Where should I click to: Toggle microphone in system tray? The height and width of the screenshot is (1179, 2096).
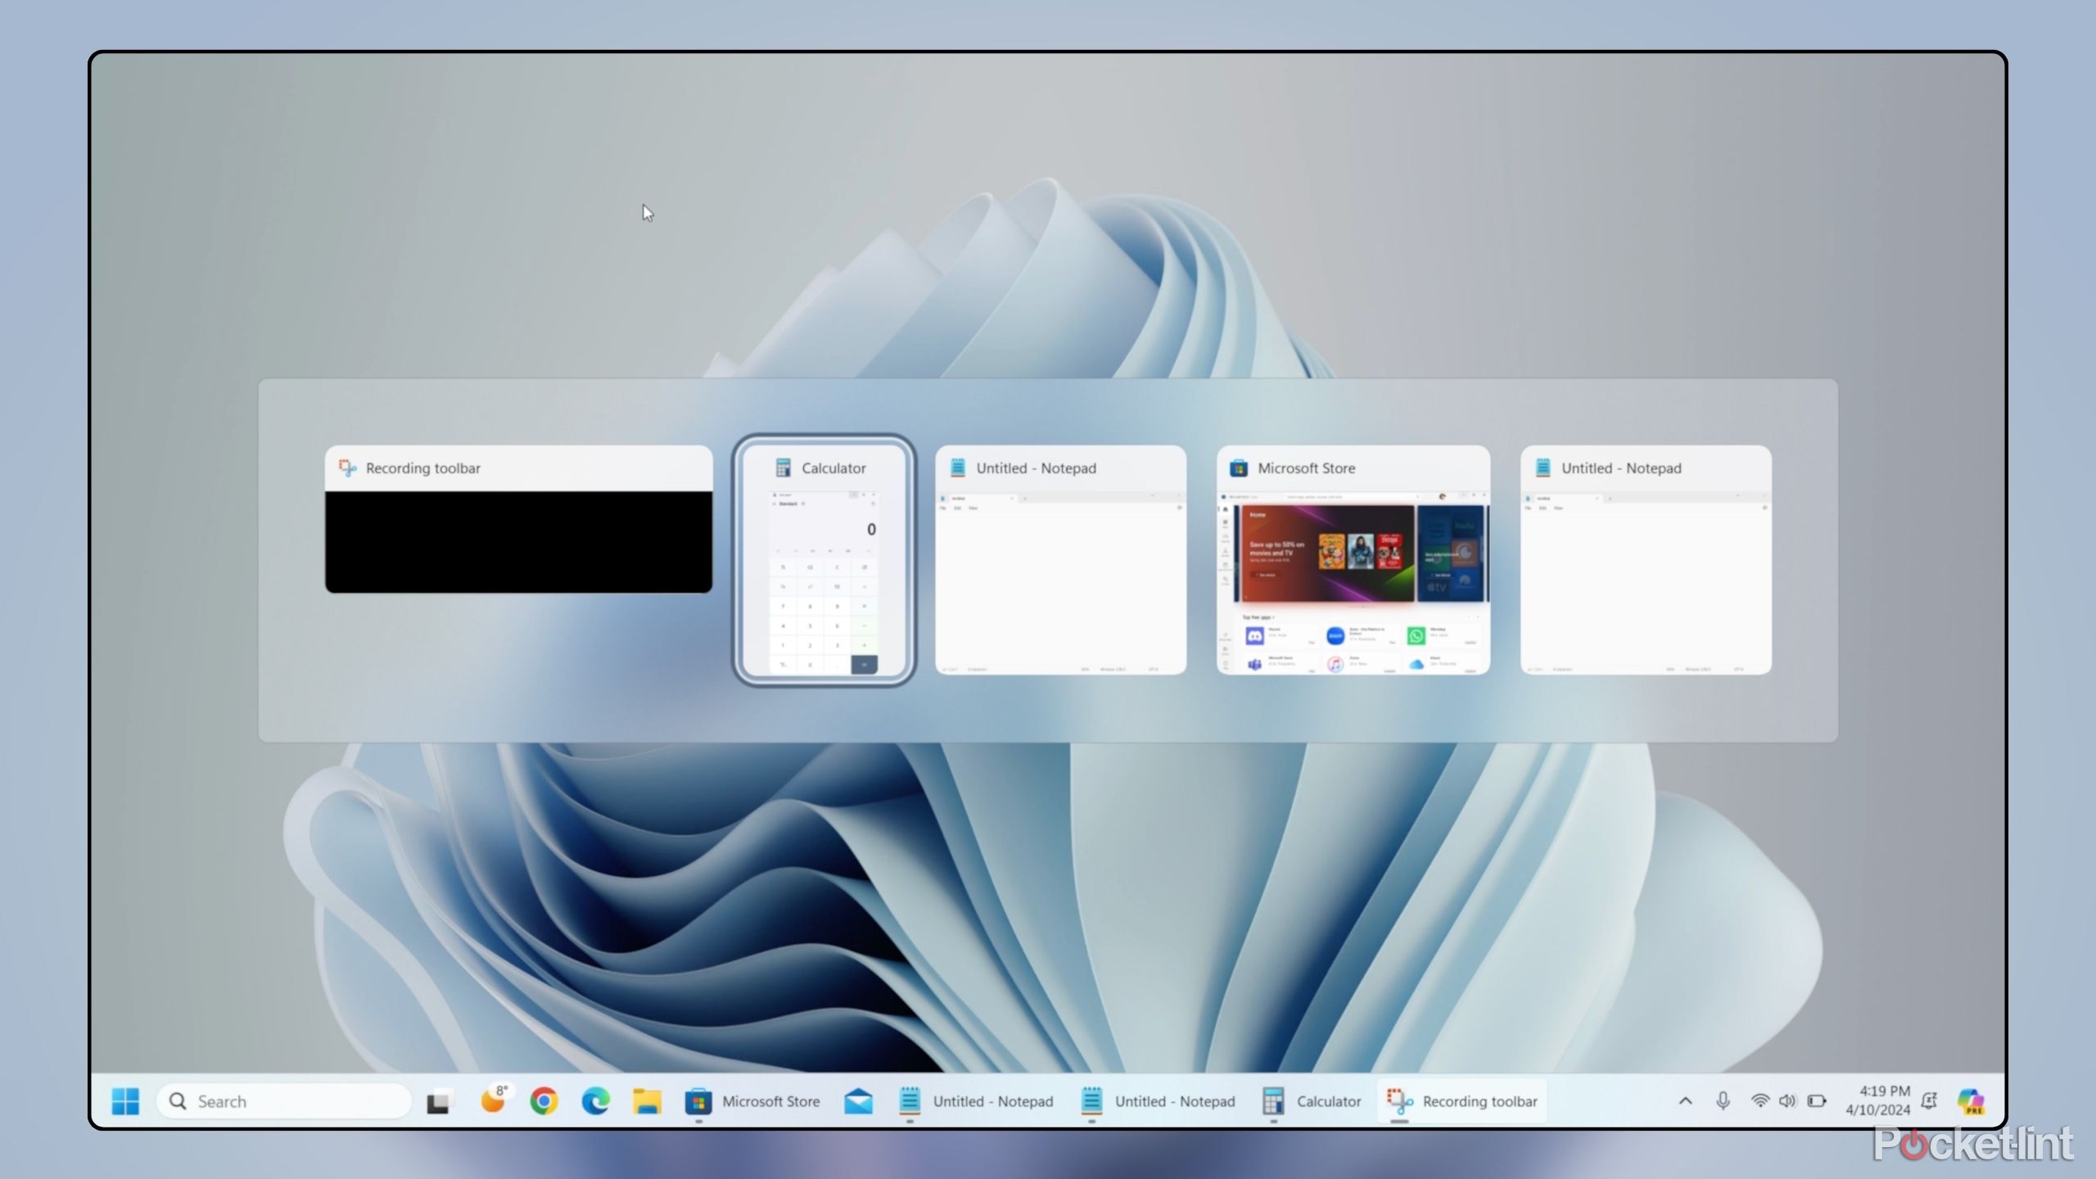[1724, 1101]
